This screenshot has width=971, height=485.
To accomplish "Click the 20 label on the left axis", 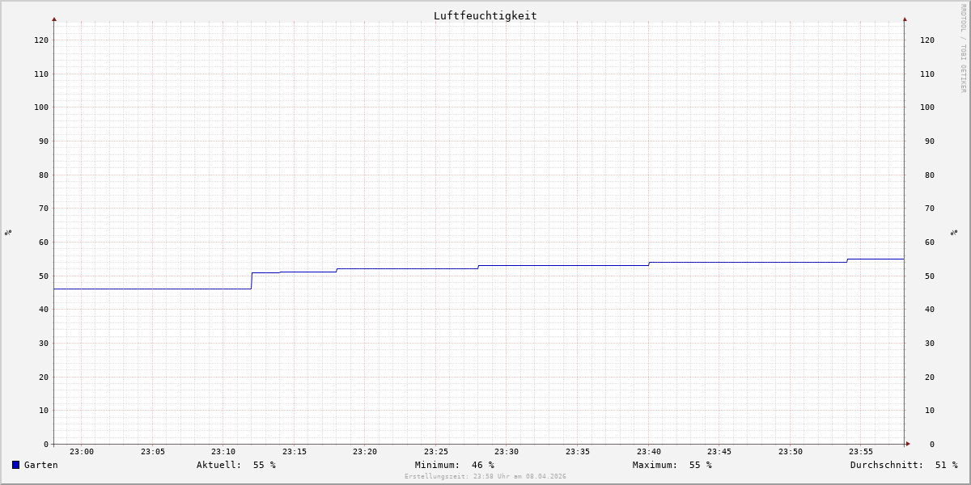I will [x=44, y=377].
